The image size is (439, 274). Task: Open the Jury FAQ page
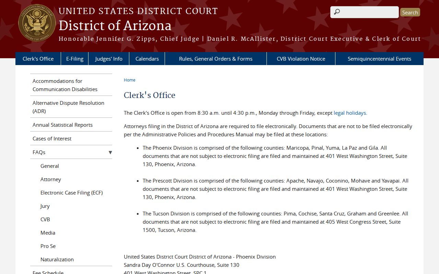[45, 206]
